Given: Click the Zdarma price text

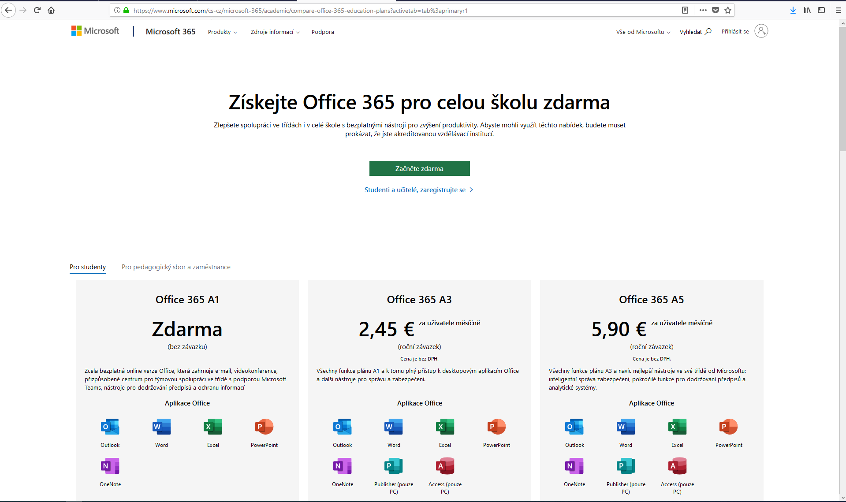Looking at the screenshot, I should pos(187,329).
